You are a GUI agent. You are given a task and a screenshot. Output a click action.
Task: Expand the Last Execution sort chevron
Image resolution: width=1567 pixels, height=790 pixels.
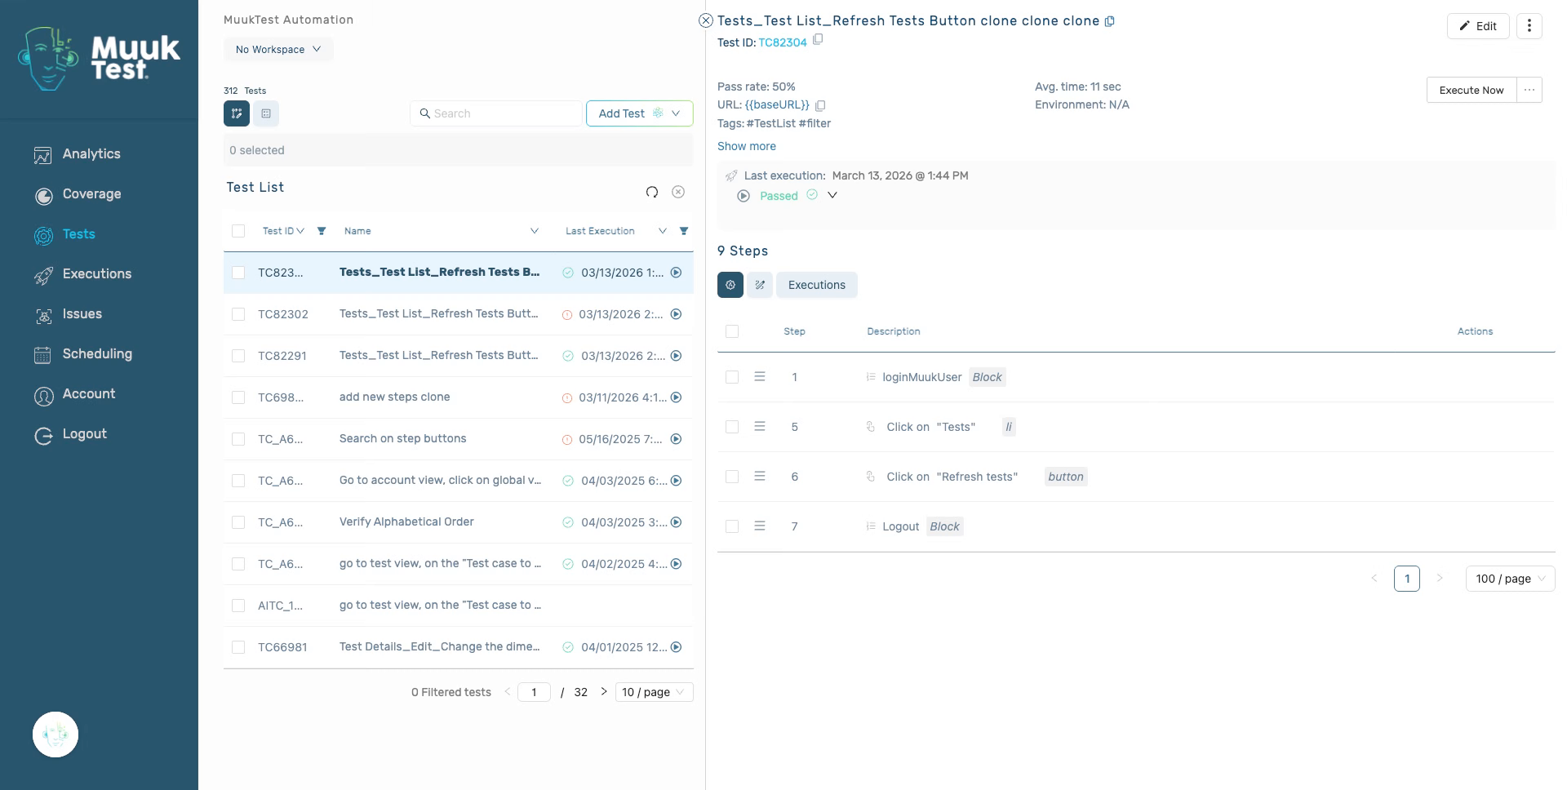[663, 231]
